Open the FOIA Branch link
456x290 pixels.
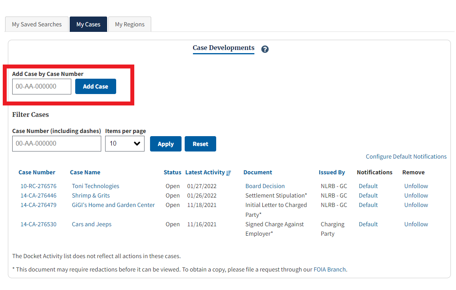coord(330,270)
